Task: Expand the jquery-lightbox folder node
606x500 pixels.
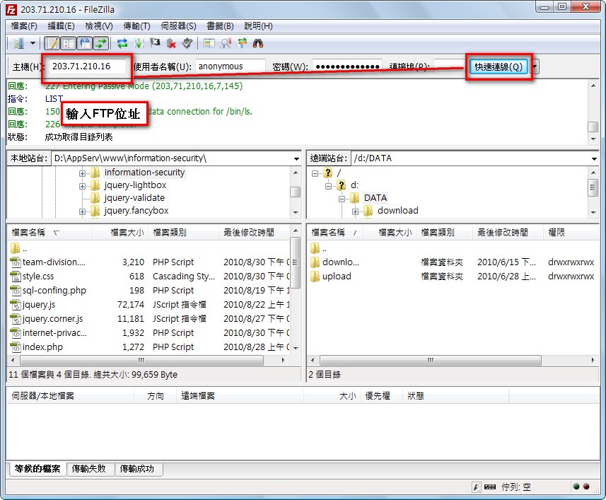Action: (x=82, y=186)
